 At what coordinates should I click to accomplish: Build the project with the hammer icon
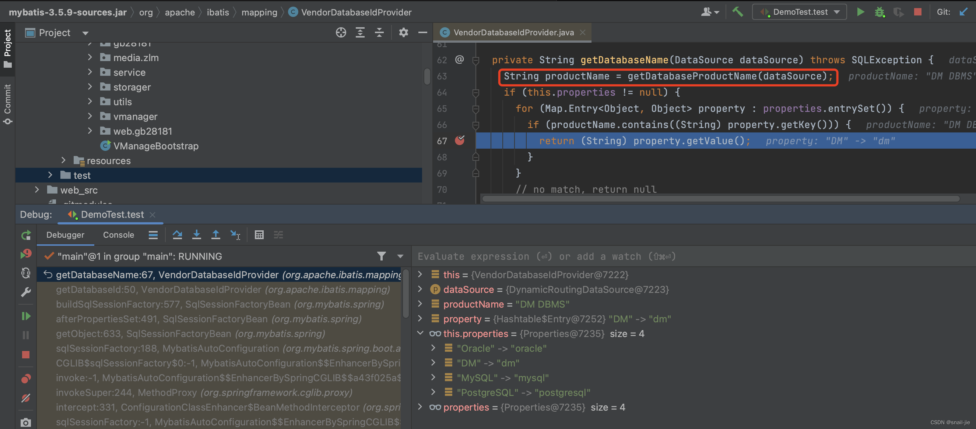[x=737, y=12]
